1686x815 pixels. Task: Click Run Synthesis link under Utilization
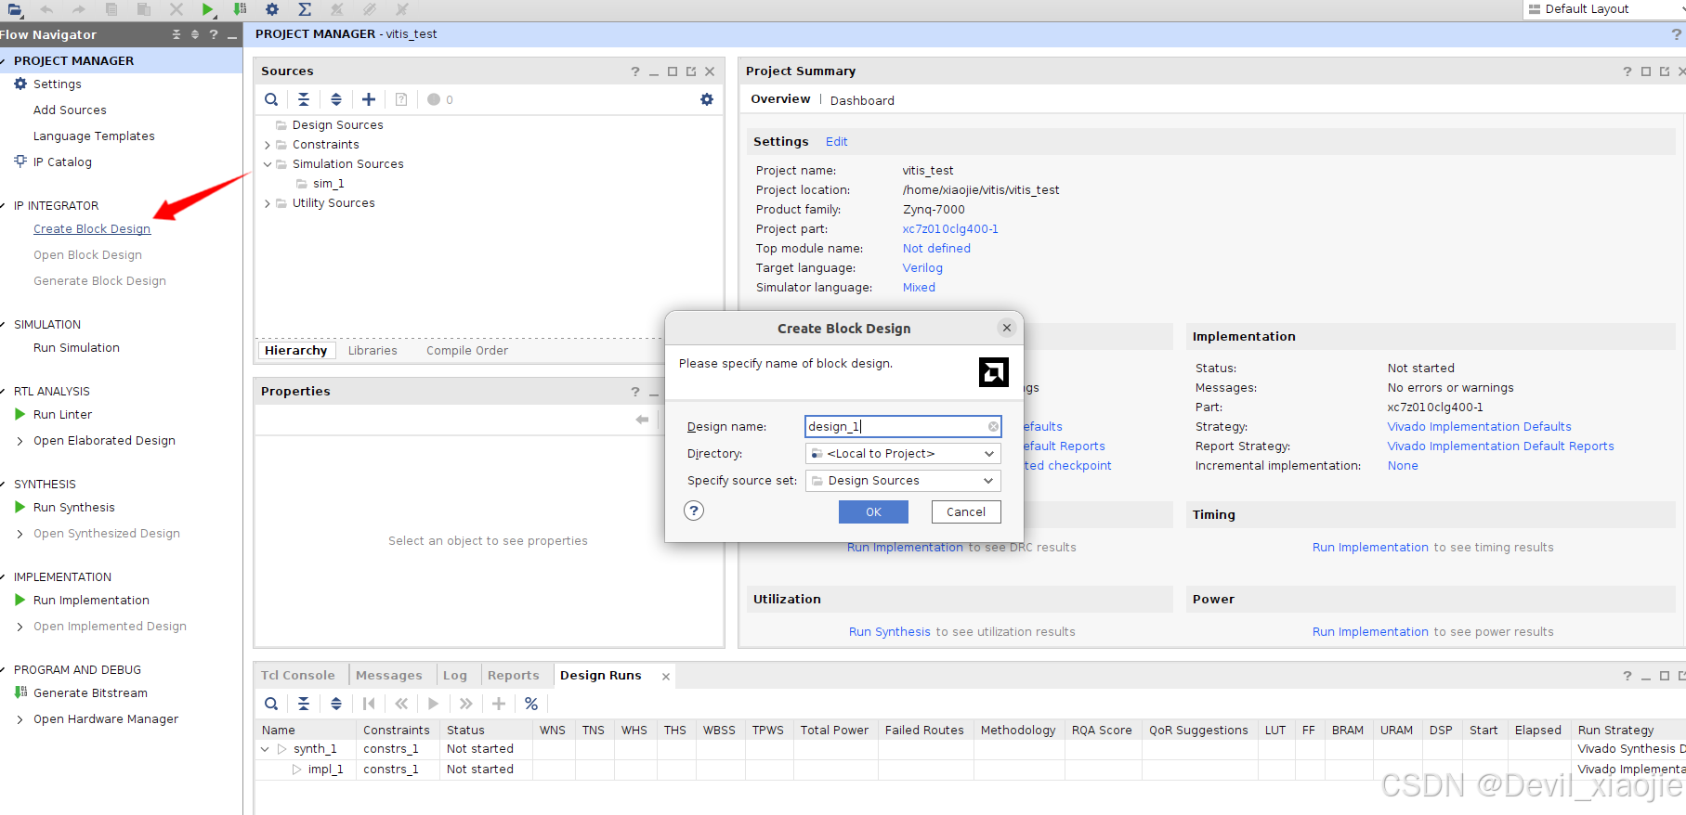coord(889,631)
